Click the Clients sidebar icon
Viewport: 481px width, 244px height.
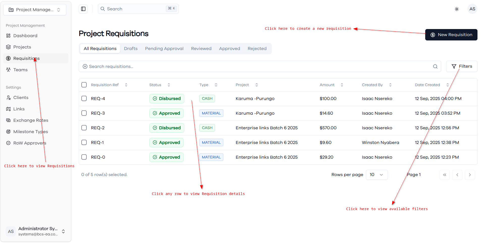coord(8,97)
